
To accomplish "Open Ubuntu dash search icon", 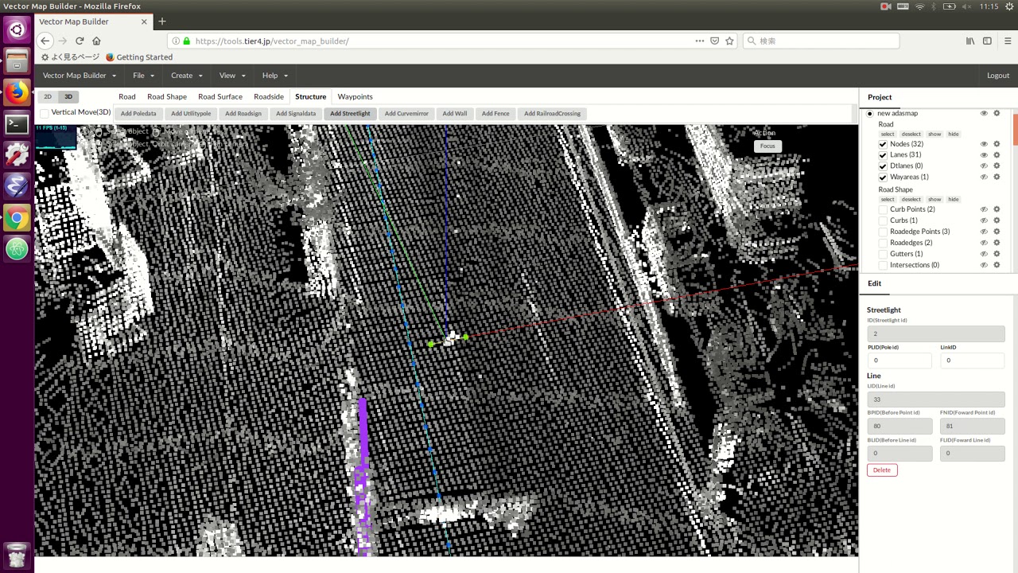I will [17, 30].
